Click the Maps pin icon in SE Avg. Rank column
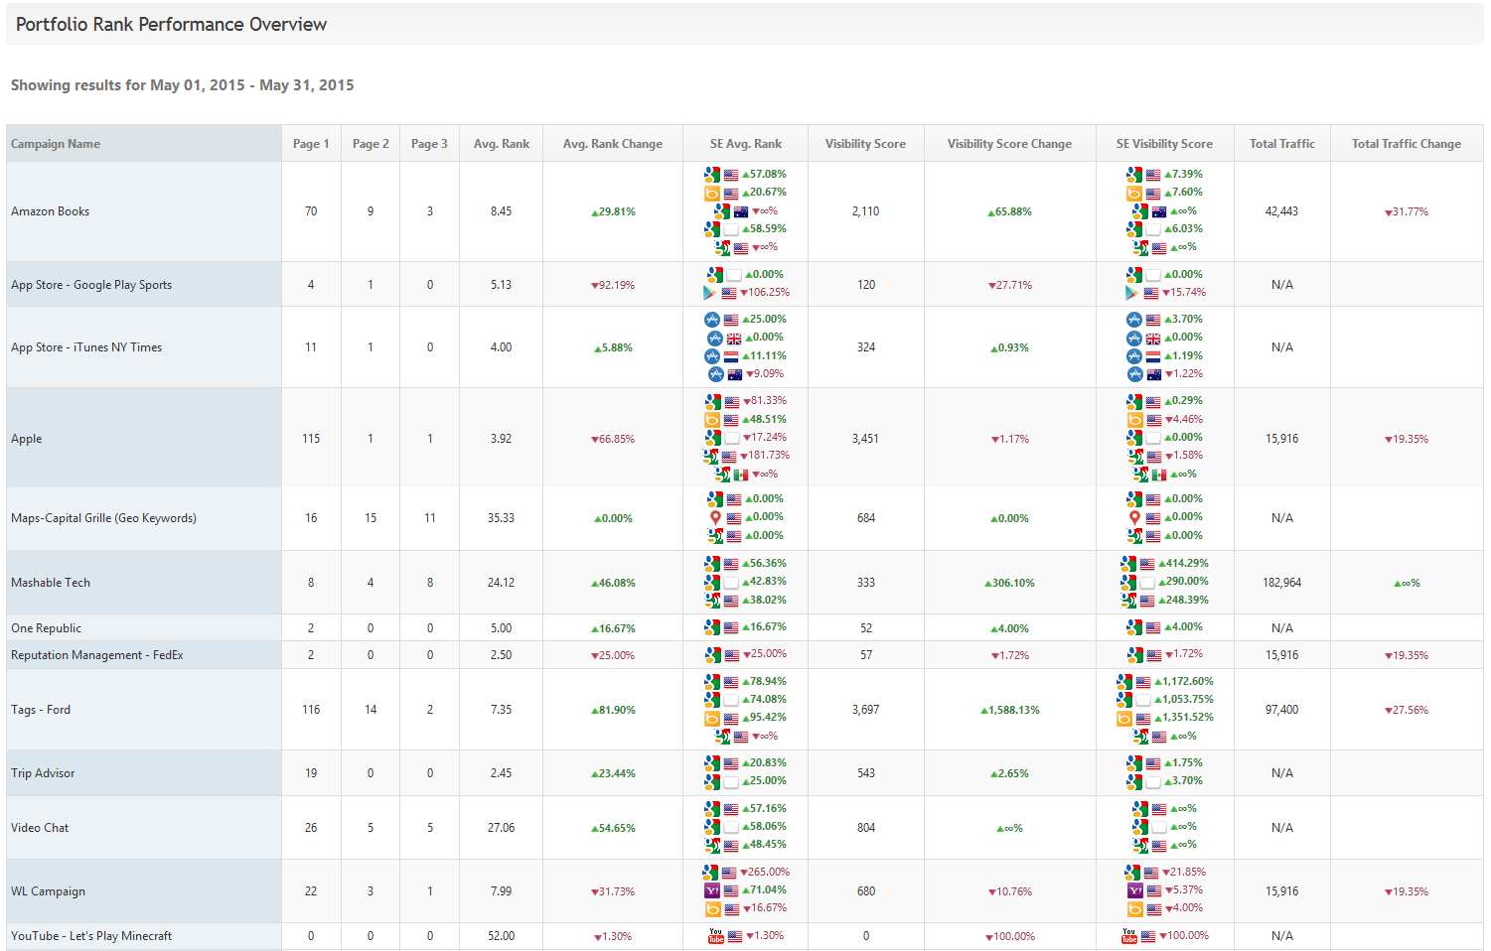Screen dimensions: 1491x951 coord(715,517)
